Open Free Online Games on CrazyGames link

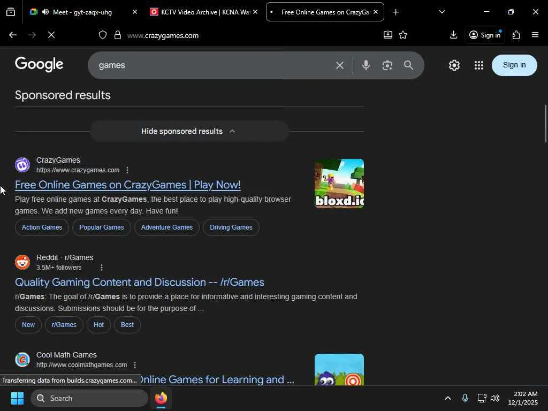127,185
